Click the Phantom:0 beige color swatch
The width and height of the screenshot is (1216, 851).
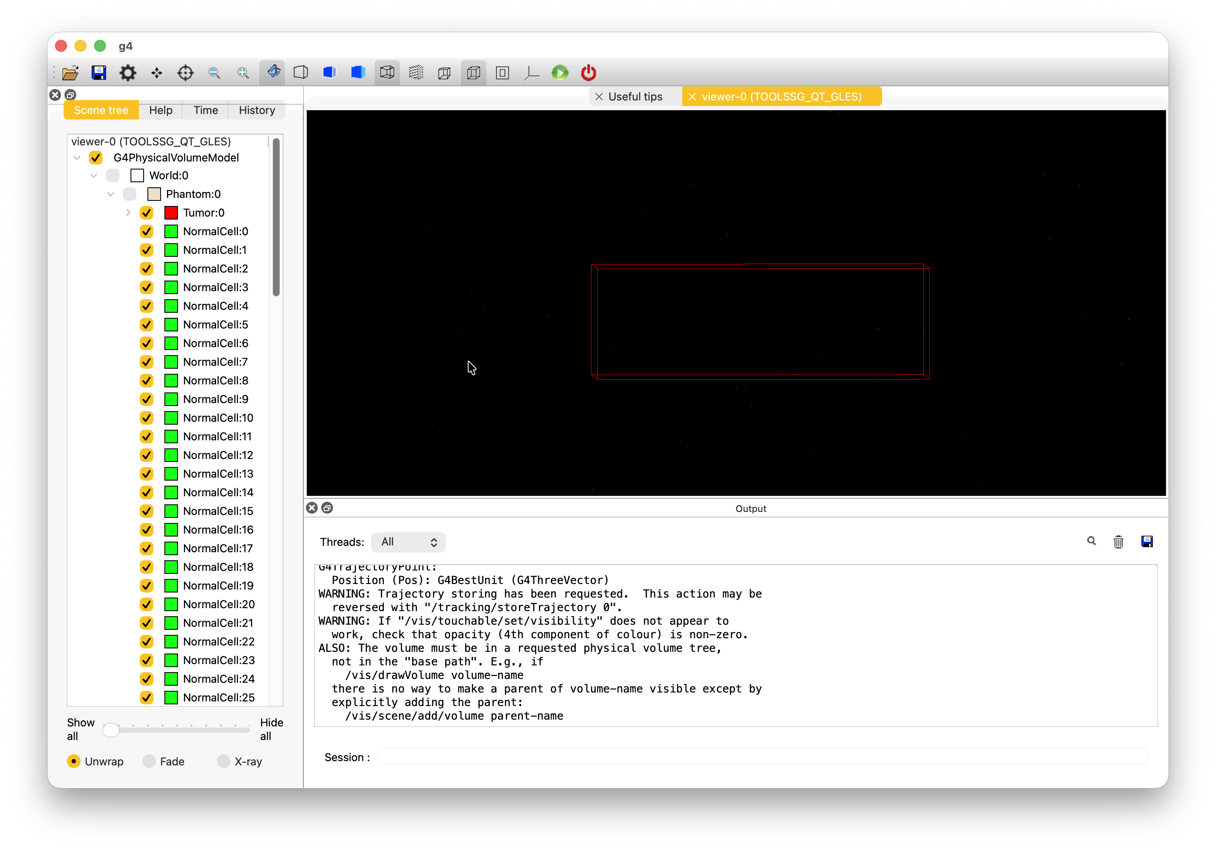tap(153, 194)
